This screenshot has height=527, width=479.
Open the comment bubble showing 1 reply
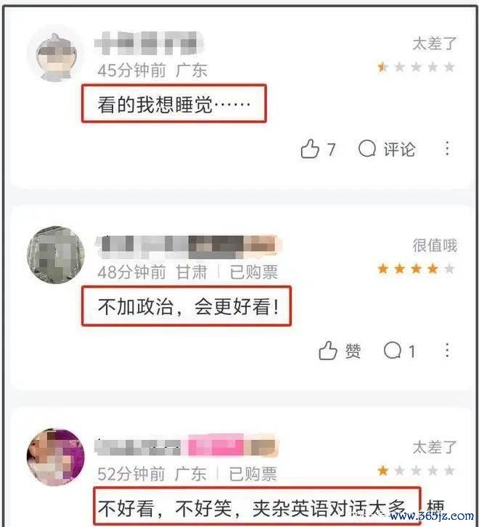400,351
